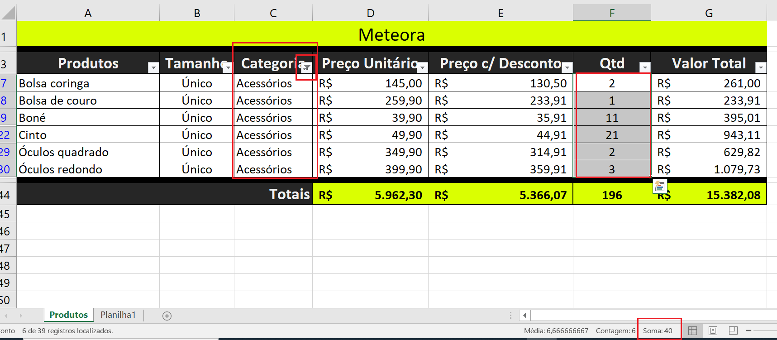The image size is (777, 340).
Task: Switch to the Produtos sheet tab
Action: pos(69,315)
